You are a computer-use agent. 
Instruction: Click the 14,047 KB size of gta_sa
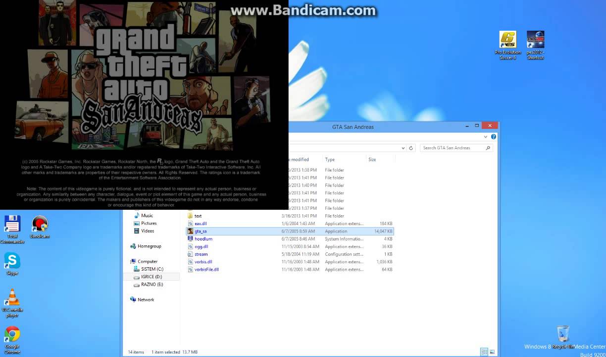[384, 232]
